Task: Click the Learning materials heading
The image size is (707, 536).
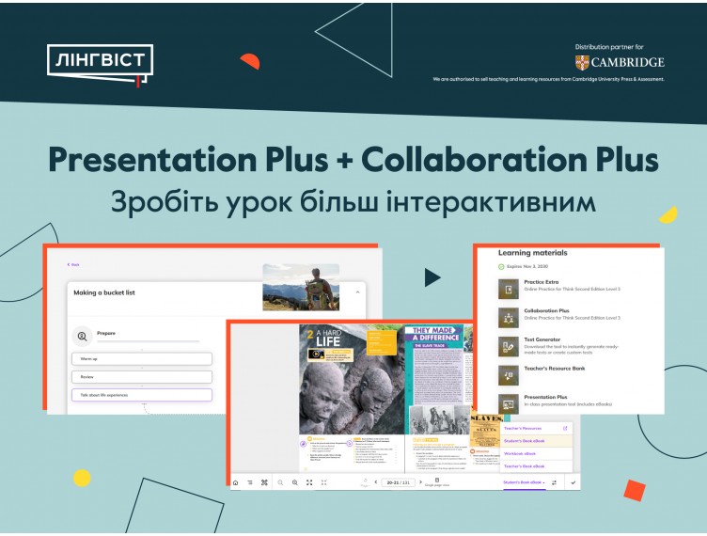Action: (532, 253)
